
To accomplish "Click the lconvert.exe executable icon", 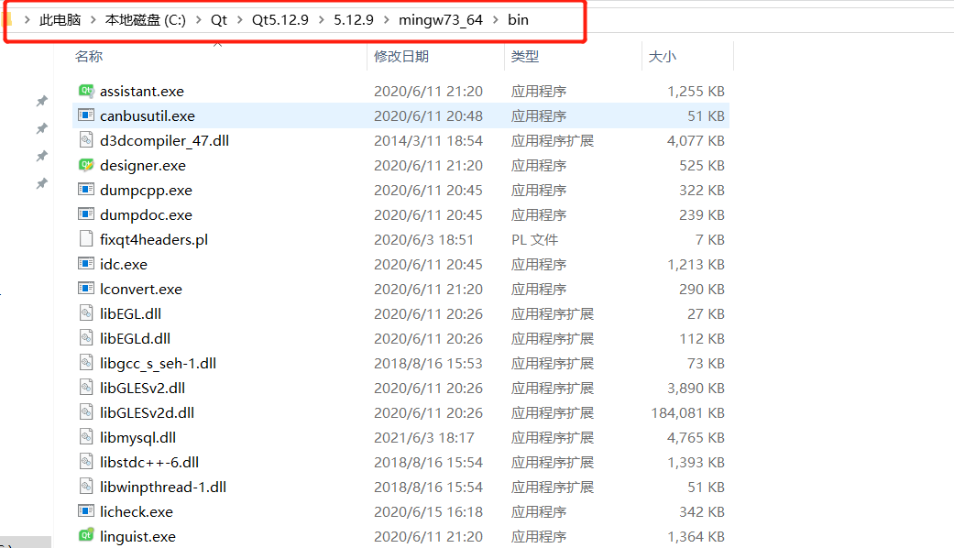I will (x=85, y=289).
